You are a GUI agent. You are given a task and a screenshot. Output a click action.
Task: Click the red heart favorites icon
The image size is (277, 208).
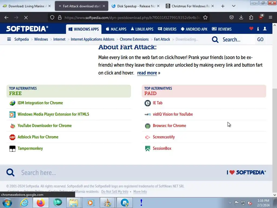point(251,29)
